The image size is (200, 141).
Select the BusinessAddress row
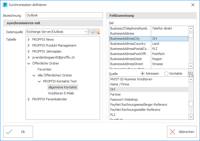149,33
